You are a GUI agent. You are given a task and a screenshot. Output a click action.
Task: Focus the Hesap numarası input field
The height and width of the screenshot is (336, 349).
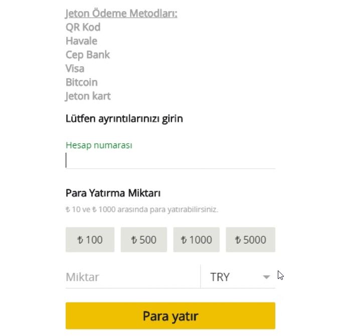tap(170, 160)
